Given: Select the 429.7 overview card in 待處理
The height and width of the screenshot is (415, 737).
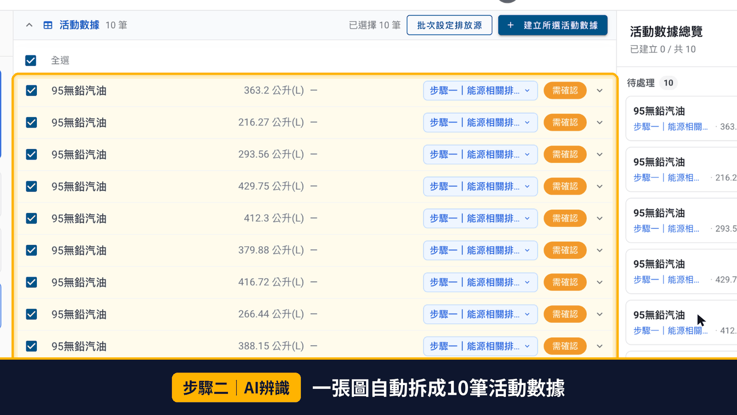Looking at the screenshot, I should tap(682, 272).
